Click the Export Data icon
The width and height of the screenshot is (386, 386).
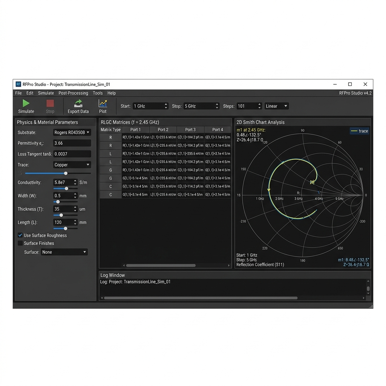click(x=78, y=103)
